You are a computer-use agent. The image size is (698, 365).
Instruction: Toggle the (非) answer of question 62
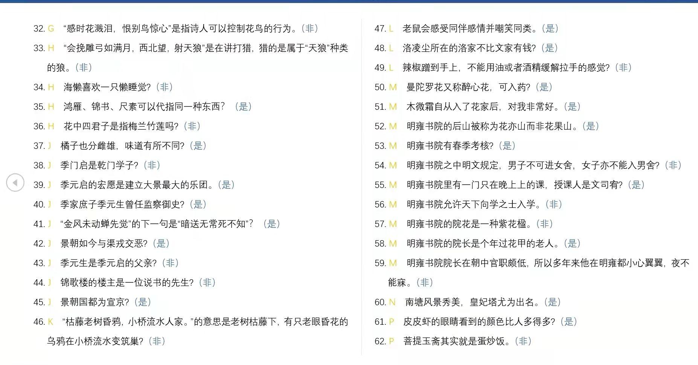523,341
